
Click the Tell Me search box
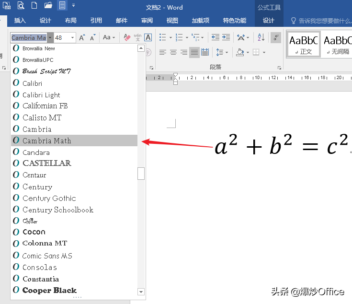pos(321,21)
